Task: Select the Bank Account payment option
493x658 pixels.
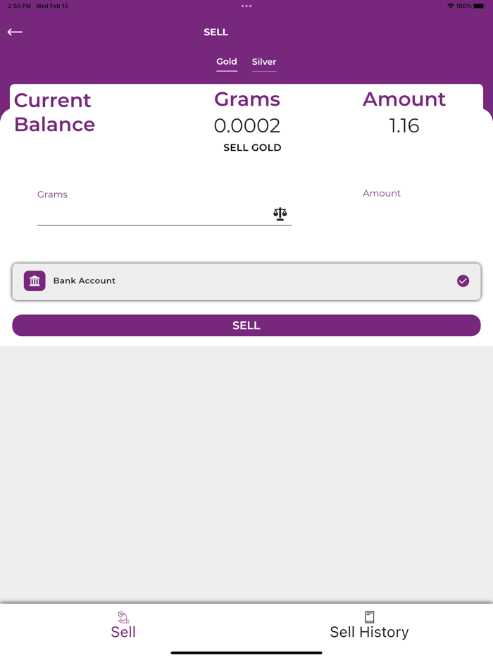Action: [x=246, y=281]
